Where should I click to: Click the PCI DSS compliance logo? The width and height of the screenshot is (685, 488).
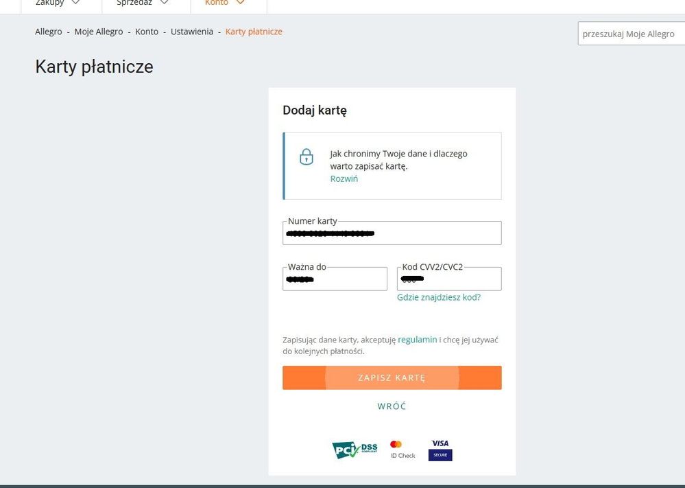click(x=354, y=450)
